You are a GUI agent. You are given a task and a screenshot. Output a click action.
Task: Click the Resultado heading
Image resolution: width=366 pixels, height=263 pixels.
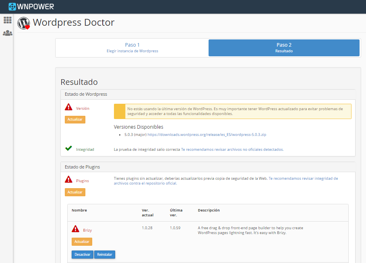(x=79, y=82)
